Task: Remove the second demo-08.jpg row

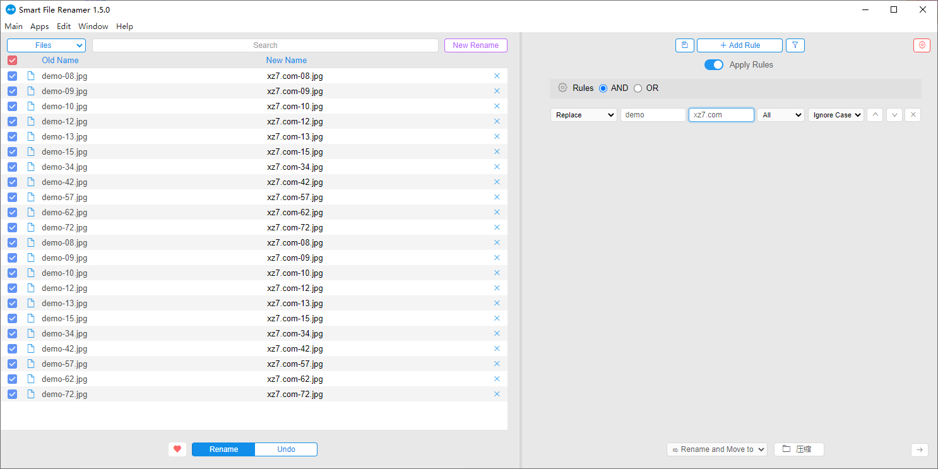Action: [497, 242]
